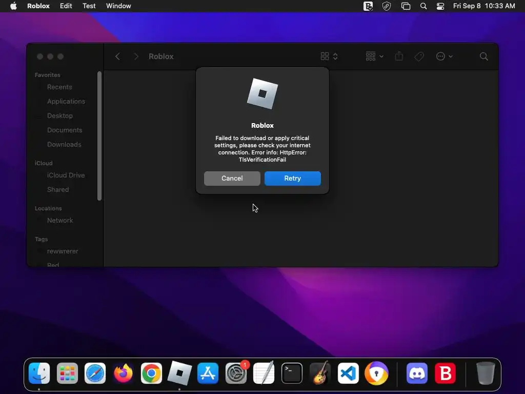The height and width of the screenshot is (394, 525).
Task: Open System Preferences from the Dock
Action: (x=236, y=373)
